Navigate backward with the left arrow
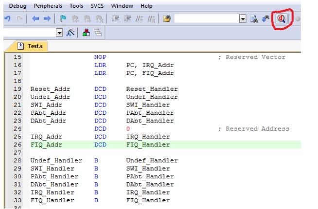This screenshot has width=318, height=209. coord(34,20)
